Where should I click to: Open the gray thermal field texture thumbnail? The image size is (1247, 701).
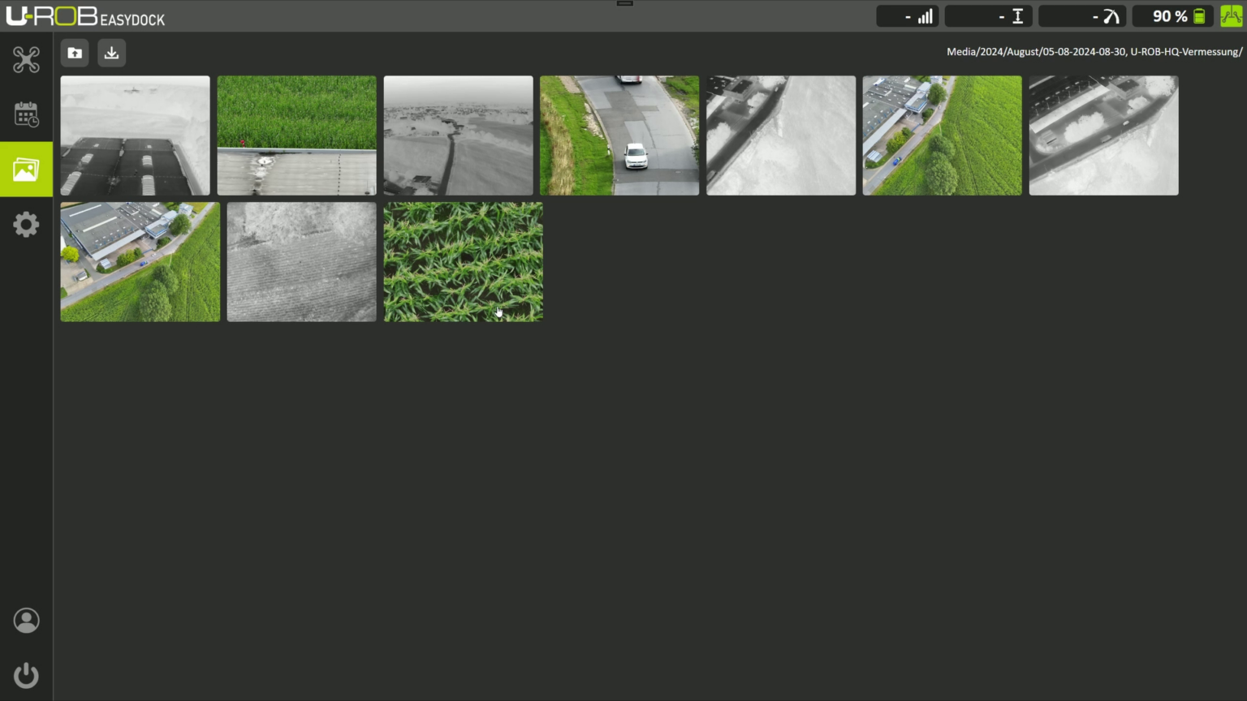(x=301, y=262)
